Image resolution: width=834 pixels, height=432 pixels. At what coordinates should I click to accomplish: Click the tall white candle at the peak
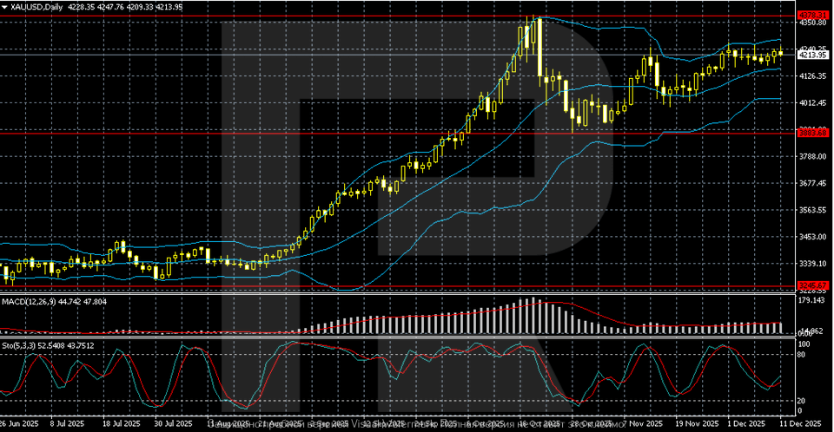539,48
